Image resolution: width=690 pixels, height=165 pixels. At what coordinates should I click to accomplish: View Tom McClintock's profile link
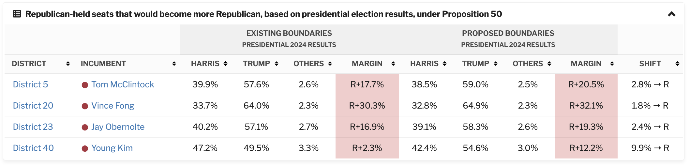tap(123, 84)
